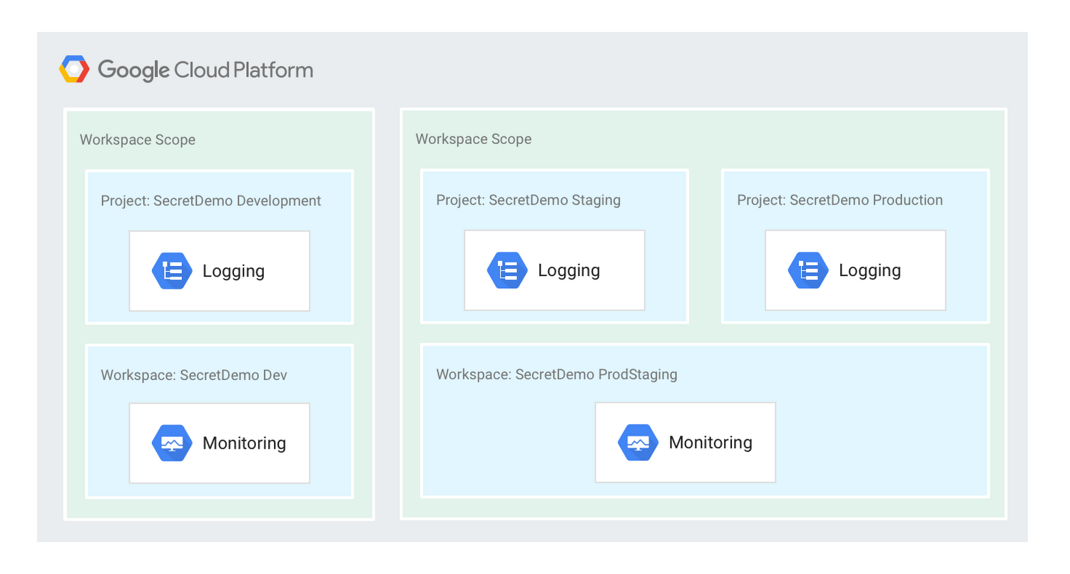The height and width of the screenshot is (574, 1070).
Task: Click the Logging icon in SecretDemo Staging
Action: click(x=507, y=270)
